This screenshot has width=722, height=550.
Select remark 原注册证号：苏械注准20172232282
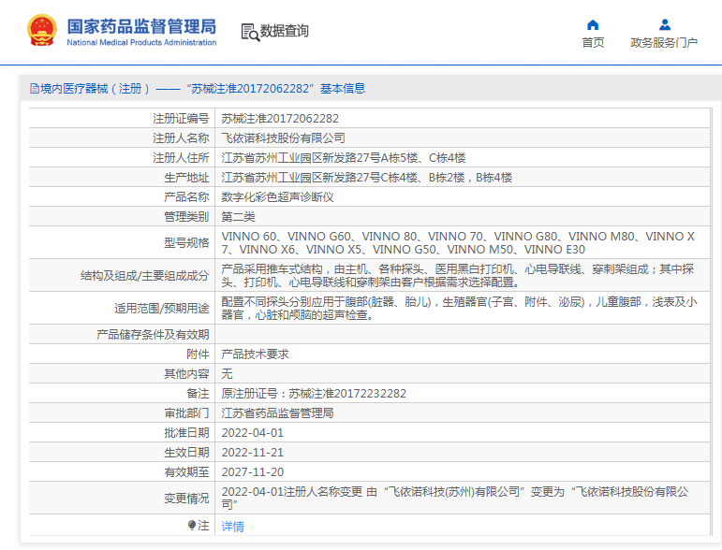pyautogui.click(x=314, y=394)
